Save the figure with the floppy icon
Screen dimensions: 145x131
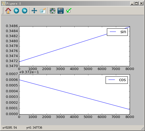pos(61,11)
